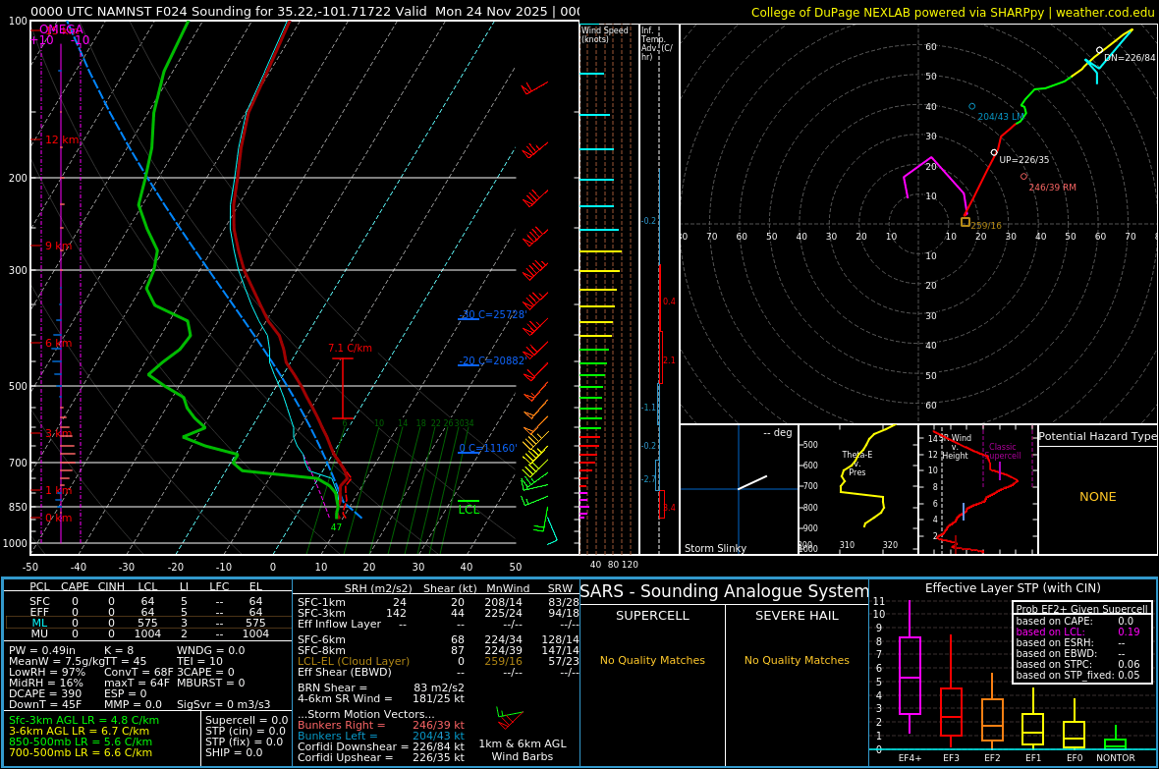
Task: Click the Corfidi Downshear 226/84 kt line
Action: coord(381,746)
